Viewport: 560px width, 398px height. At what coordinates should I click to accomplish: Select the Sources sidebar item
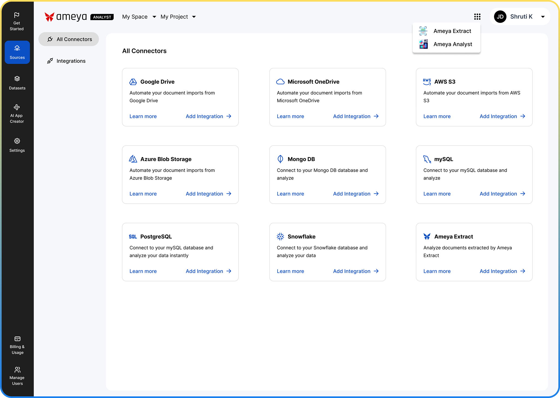(x=17, y=52)
